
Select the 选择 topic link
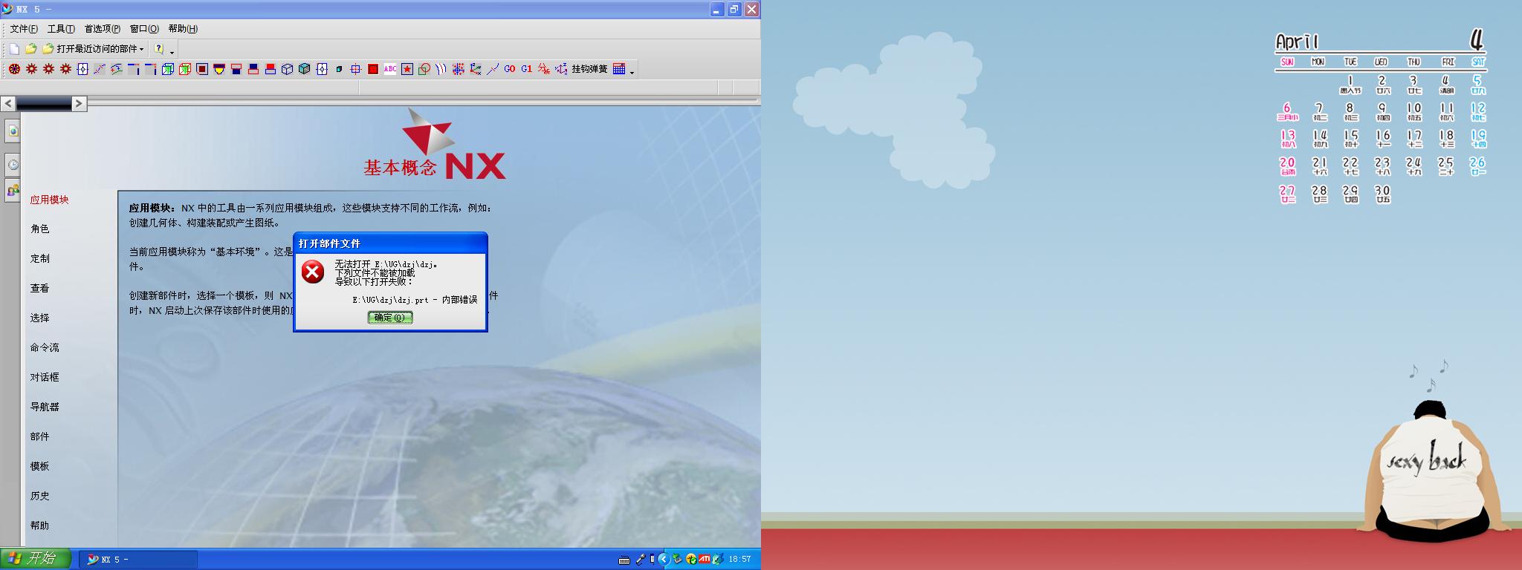[x=39, y=318]
